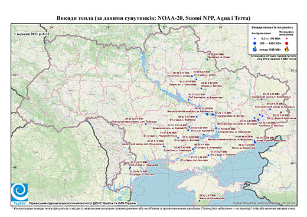
Task: Click the Pobuzke ferronickel plant marker
Action: click(146, 124)
